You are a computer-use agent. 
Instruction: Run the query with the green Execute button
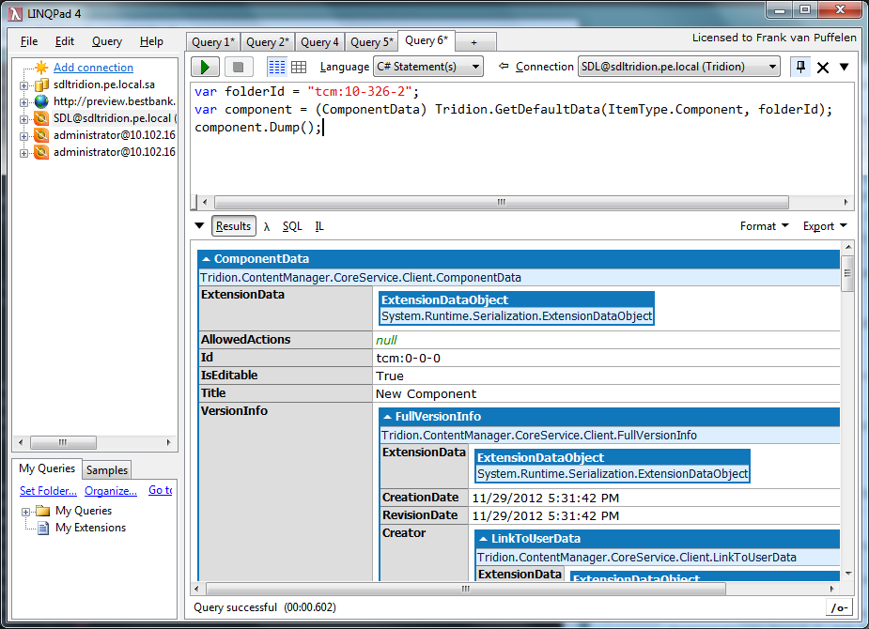point(205,67)
